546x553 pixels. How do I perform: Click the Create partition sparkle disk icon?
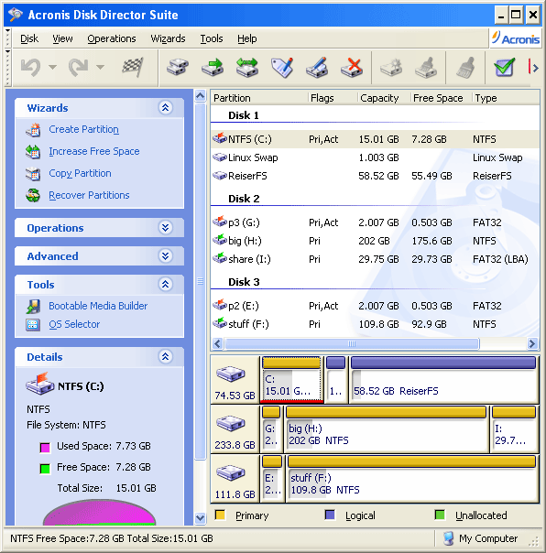pos(391,67)
